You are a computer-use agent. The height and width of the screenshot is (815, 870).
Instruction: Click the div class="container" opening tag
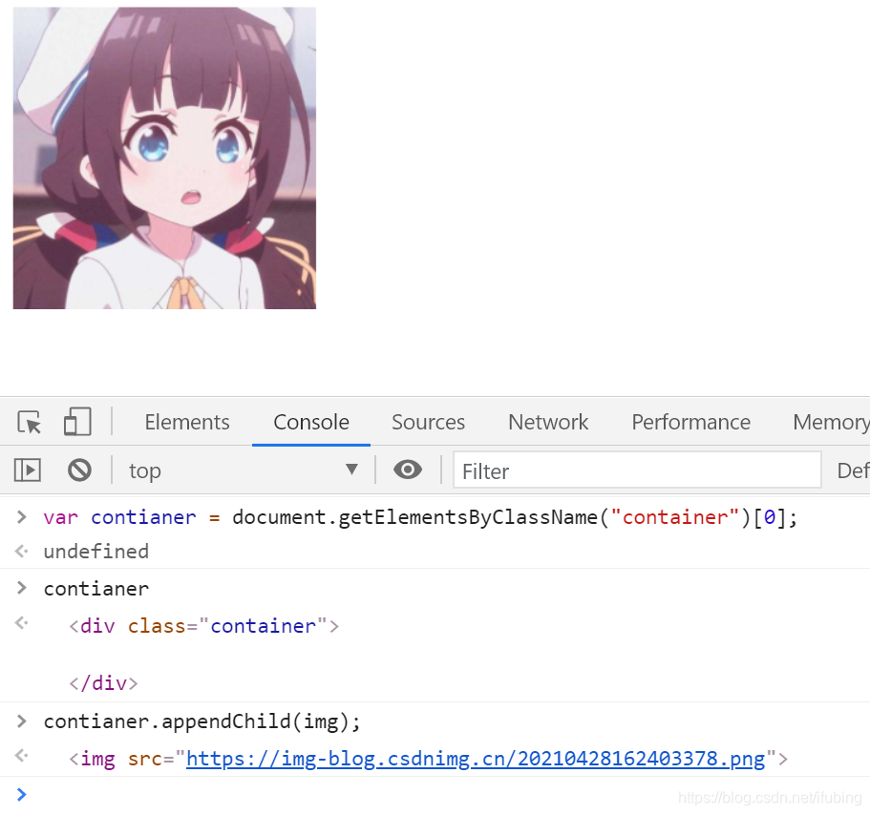pos(203,626)
